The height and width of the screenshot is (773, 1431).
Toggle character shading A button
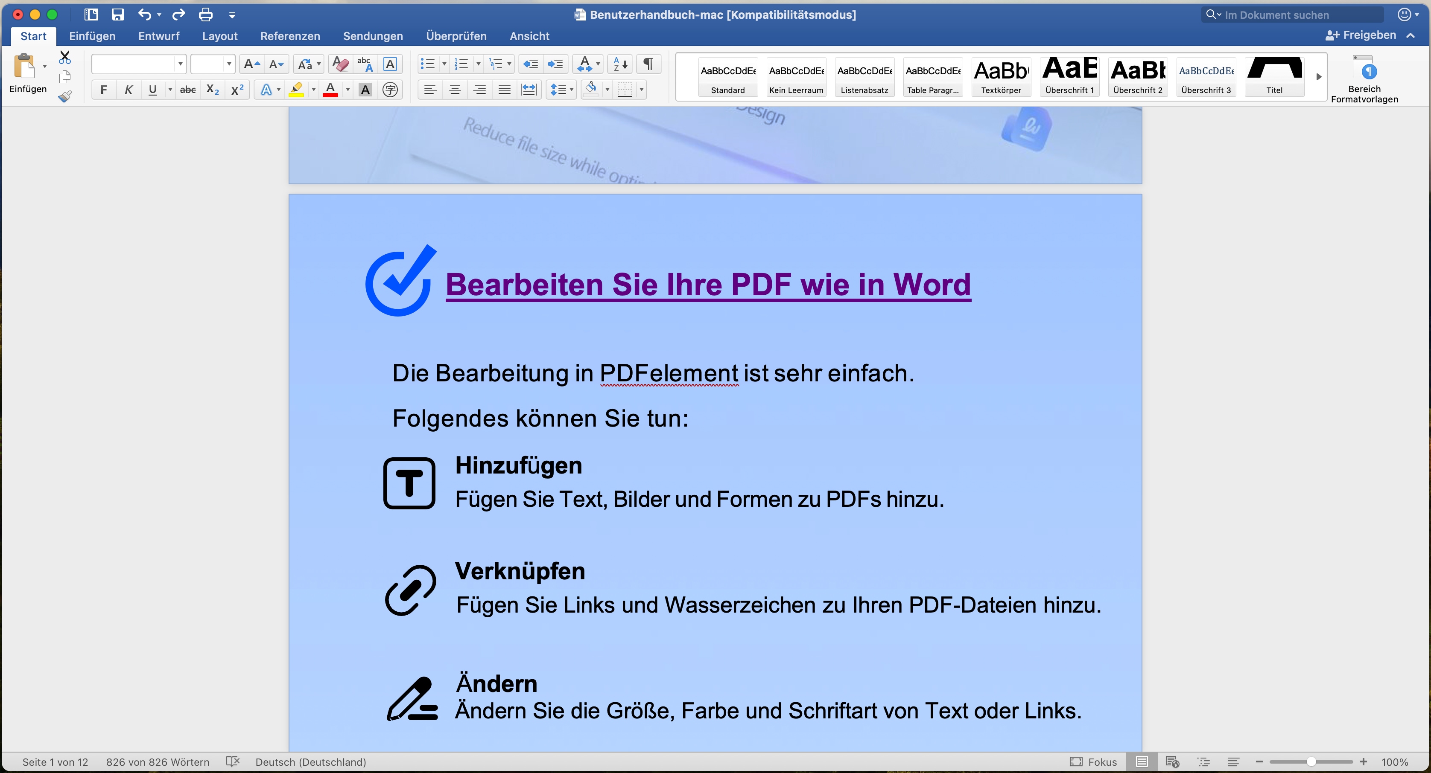pyautogui.click(x=365, y=89)
